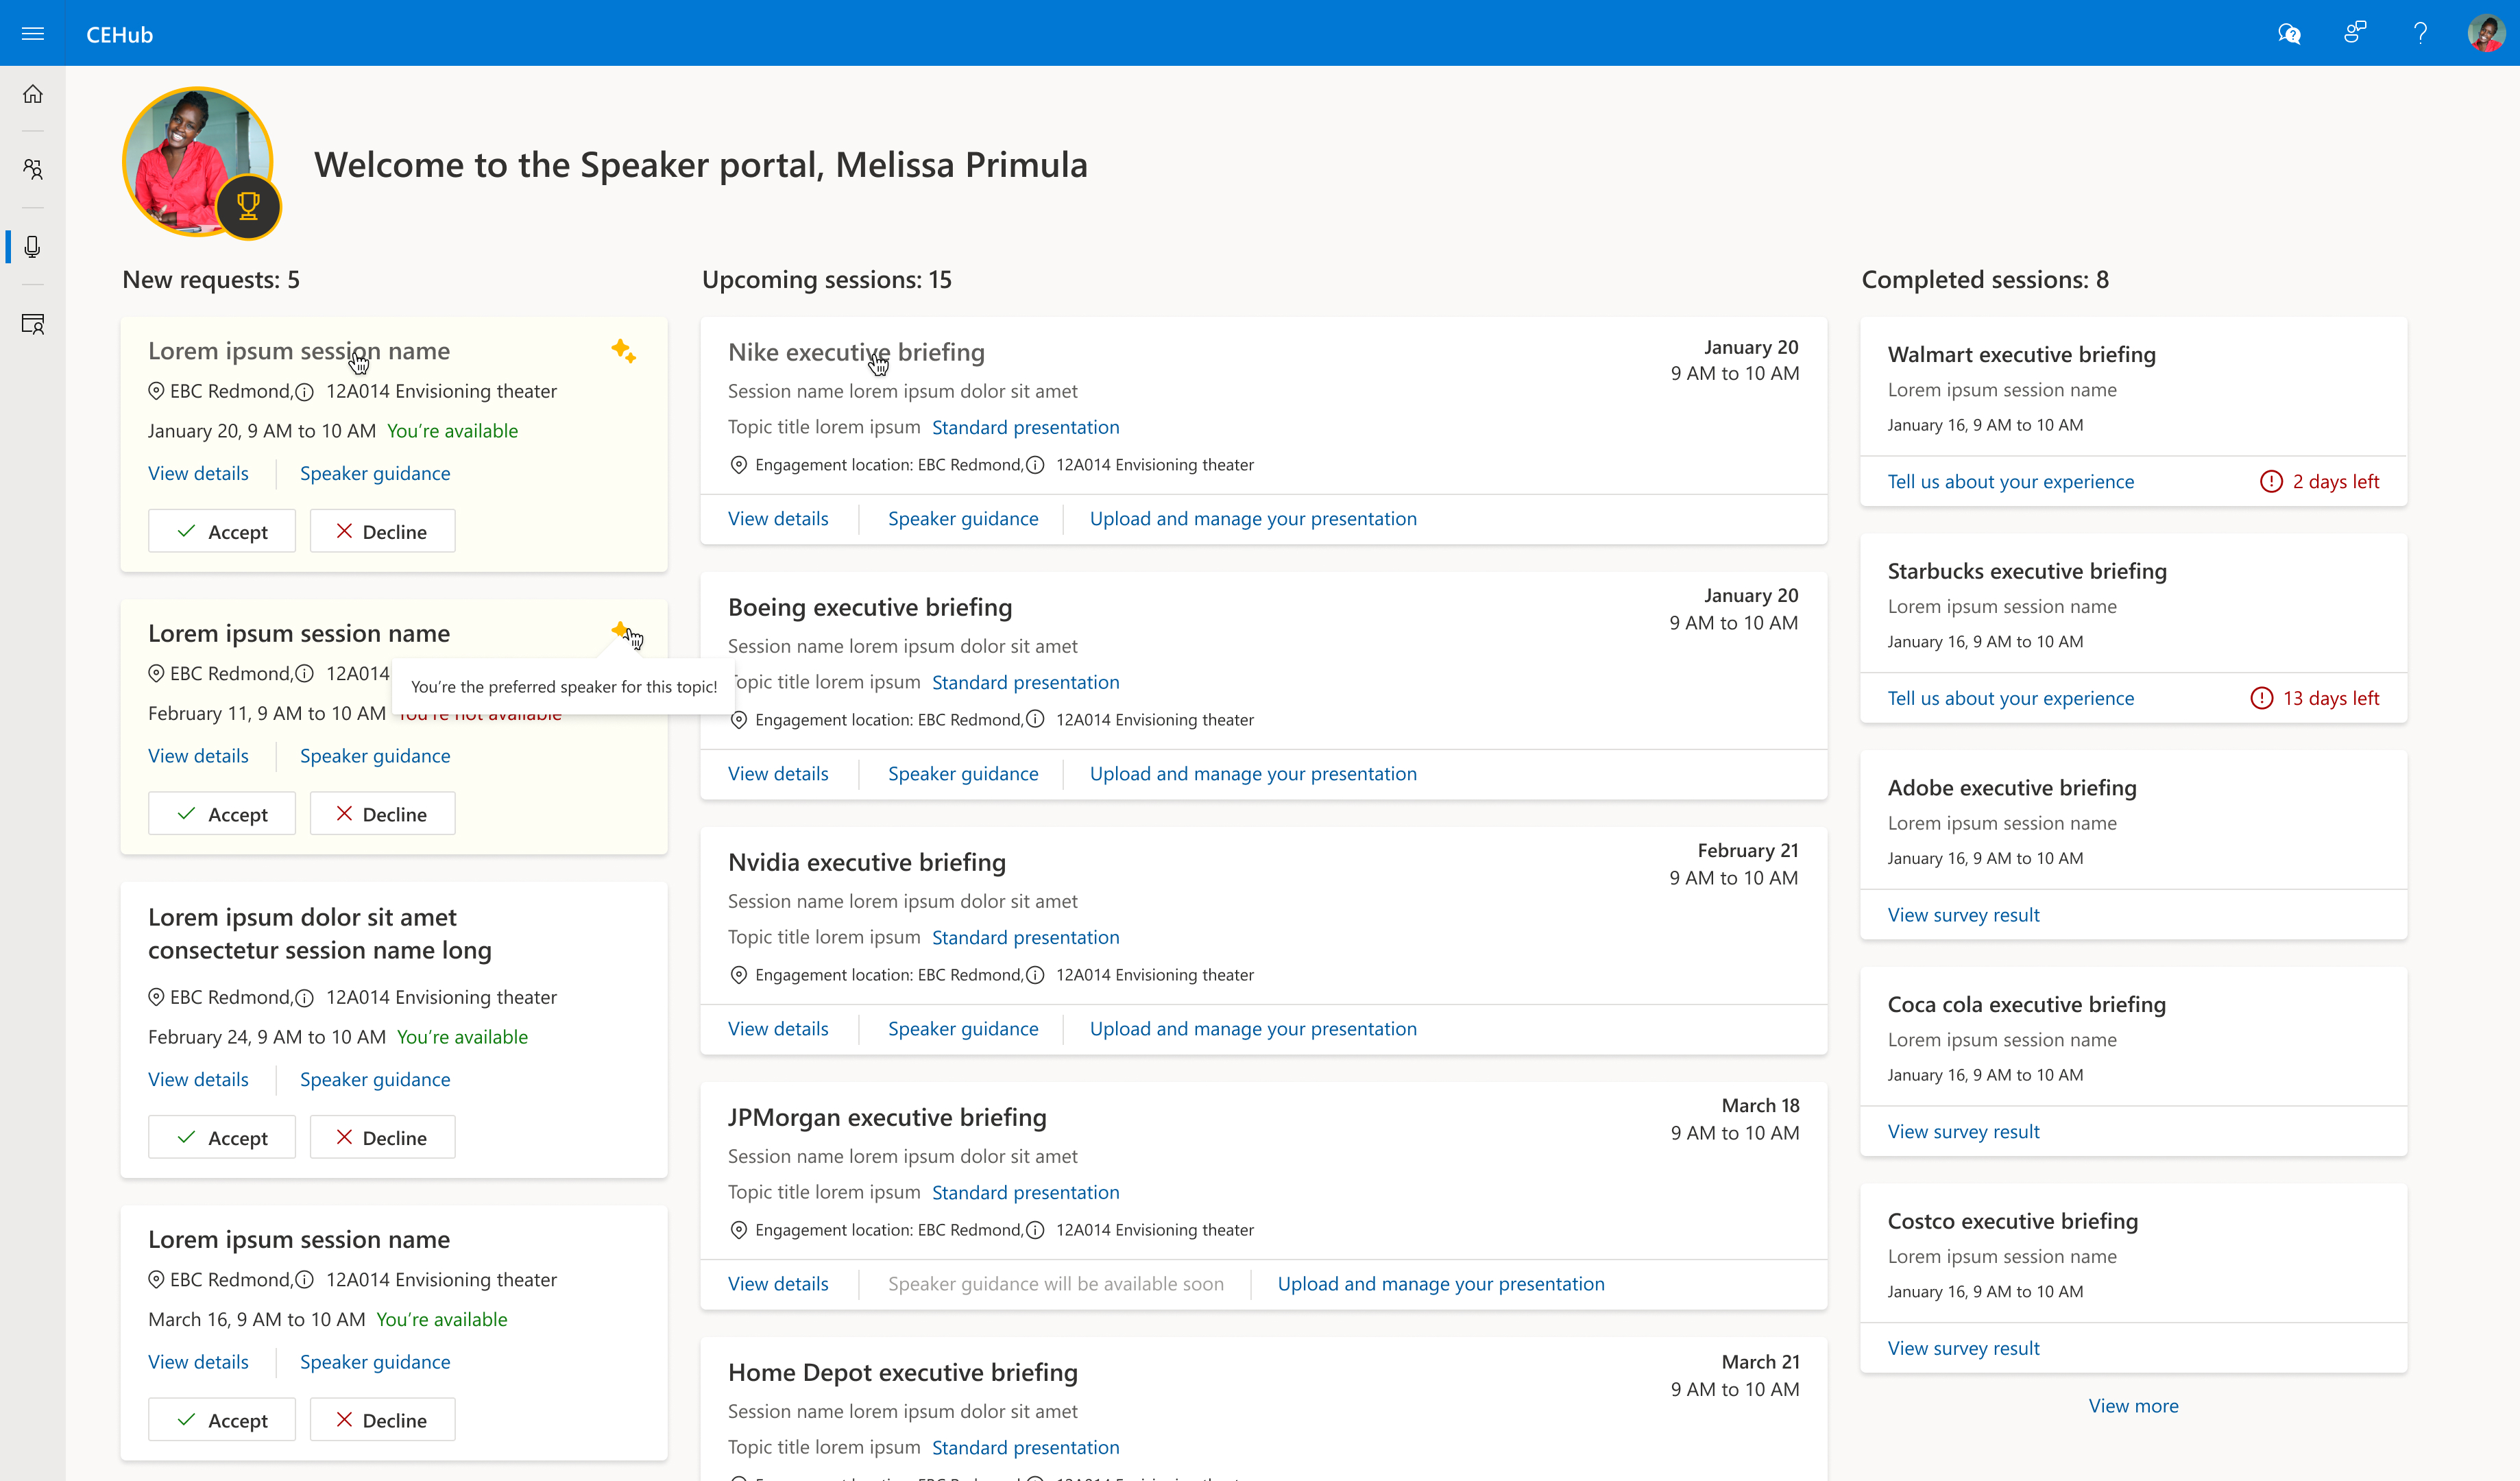
Task: Open Speaker guidance for Nvidia briefing
Action: [963, 1028]
